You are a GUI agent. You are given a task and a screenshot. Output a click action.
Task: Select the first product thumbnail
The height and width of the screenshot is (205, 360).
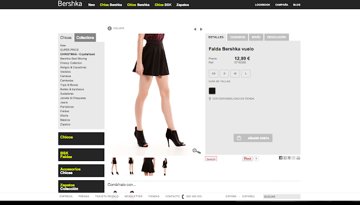pos(115,166)
